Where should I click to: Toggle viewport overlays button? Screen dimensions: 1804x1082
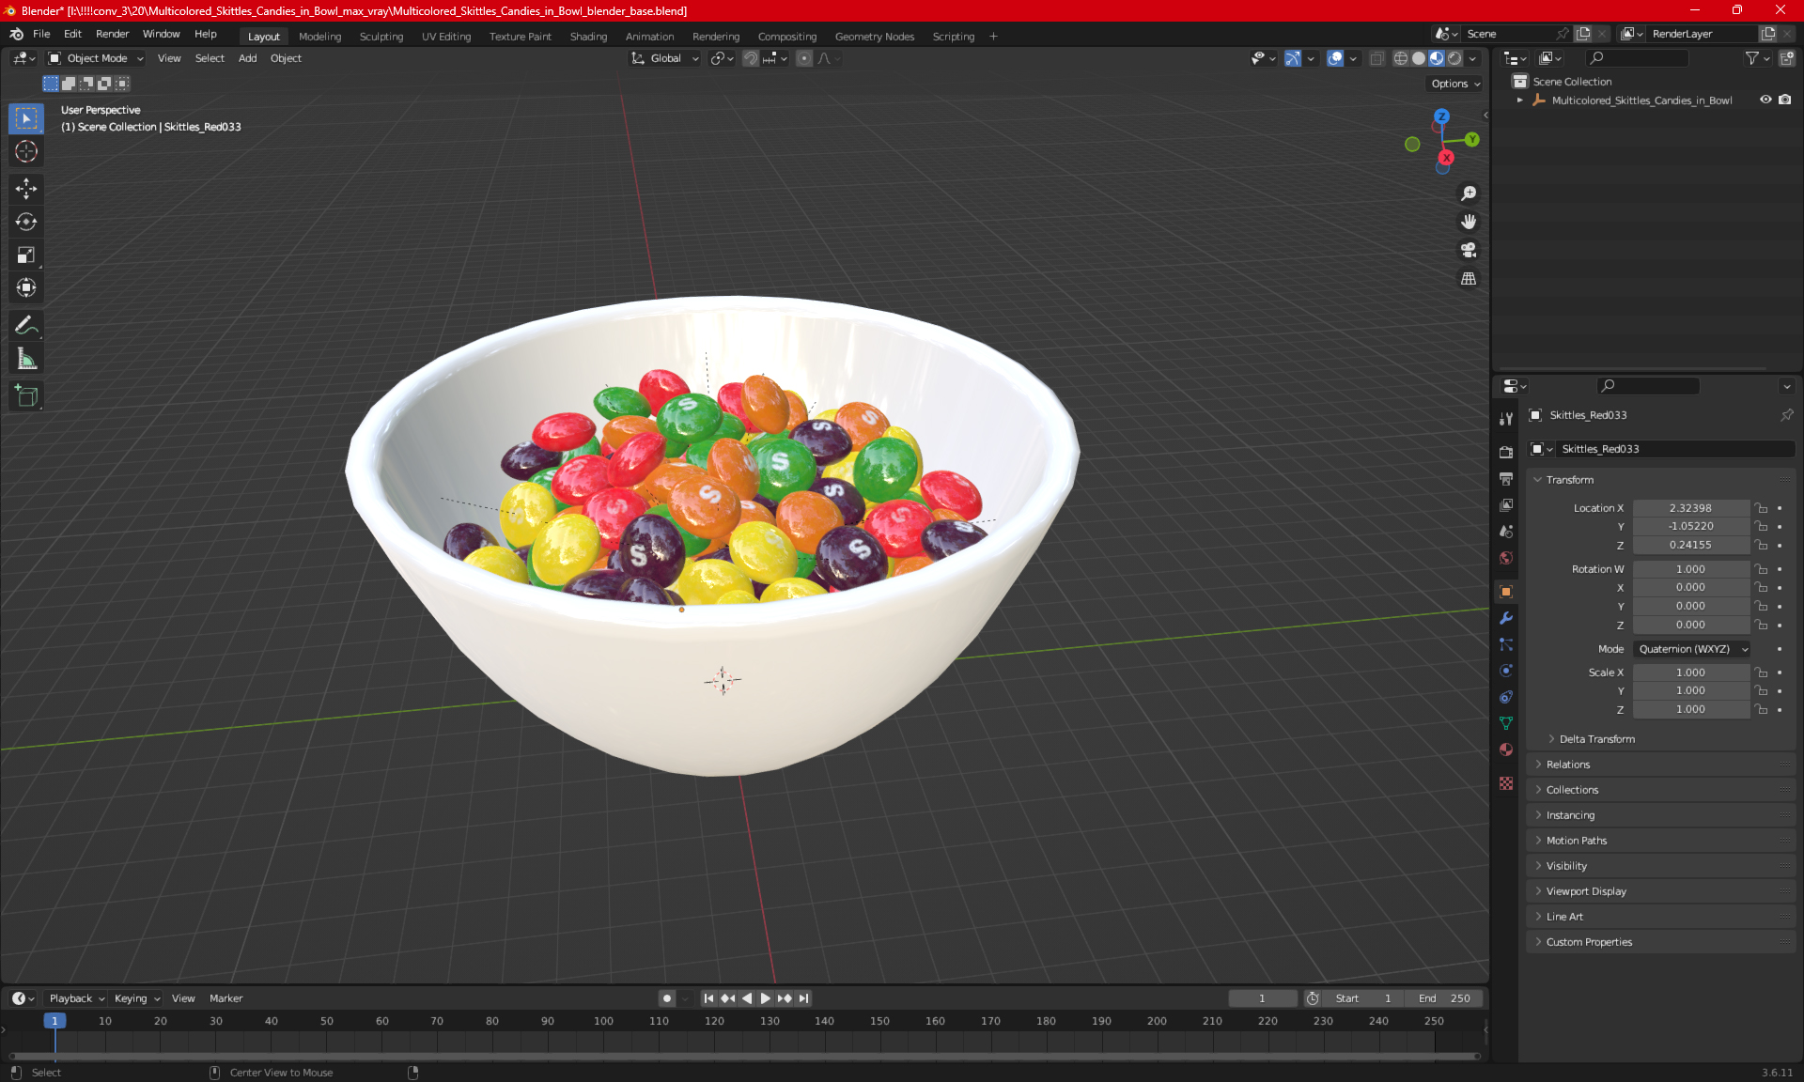pos(1335,58)
